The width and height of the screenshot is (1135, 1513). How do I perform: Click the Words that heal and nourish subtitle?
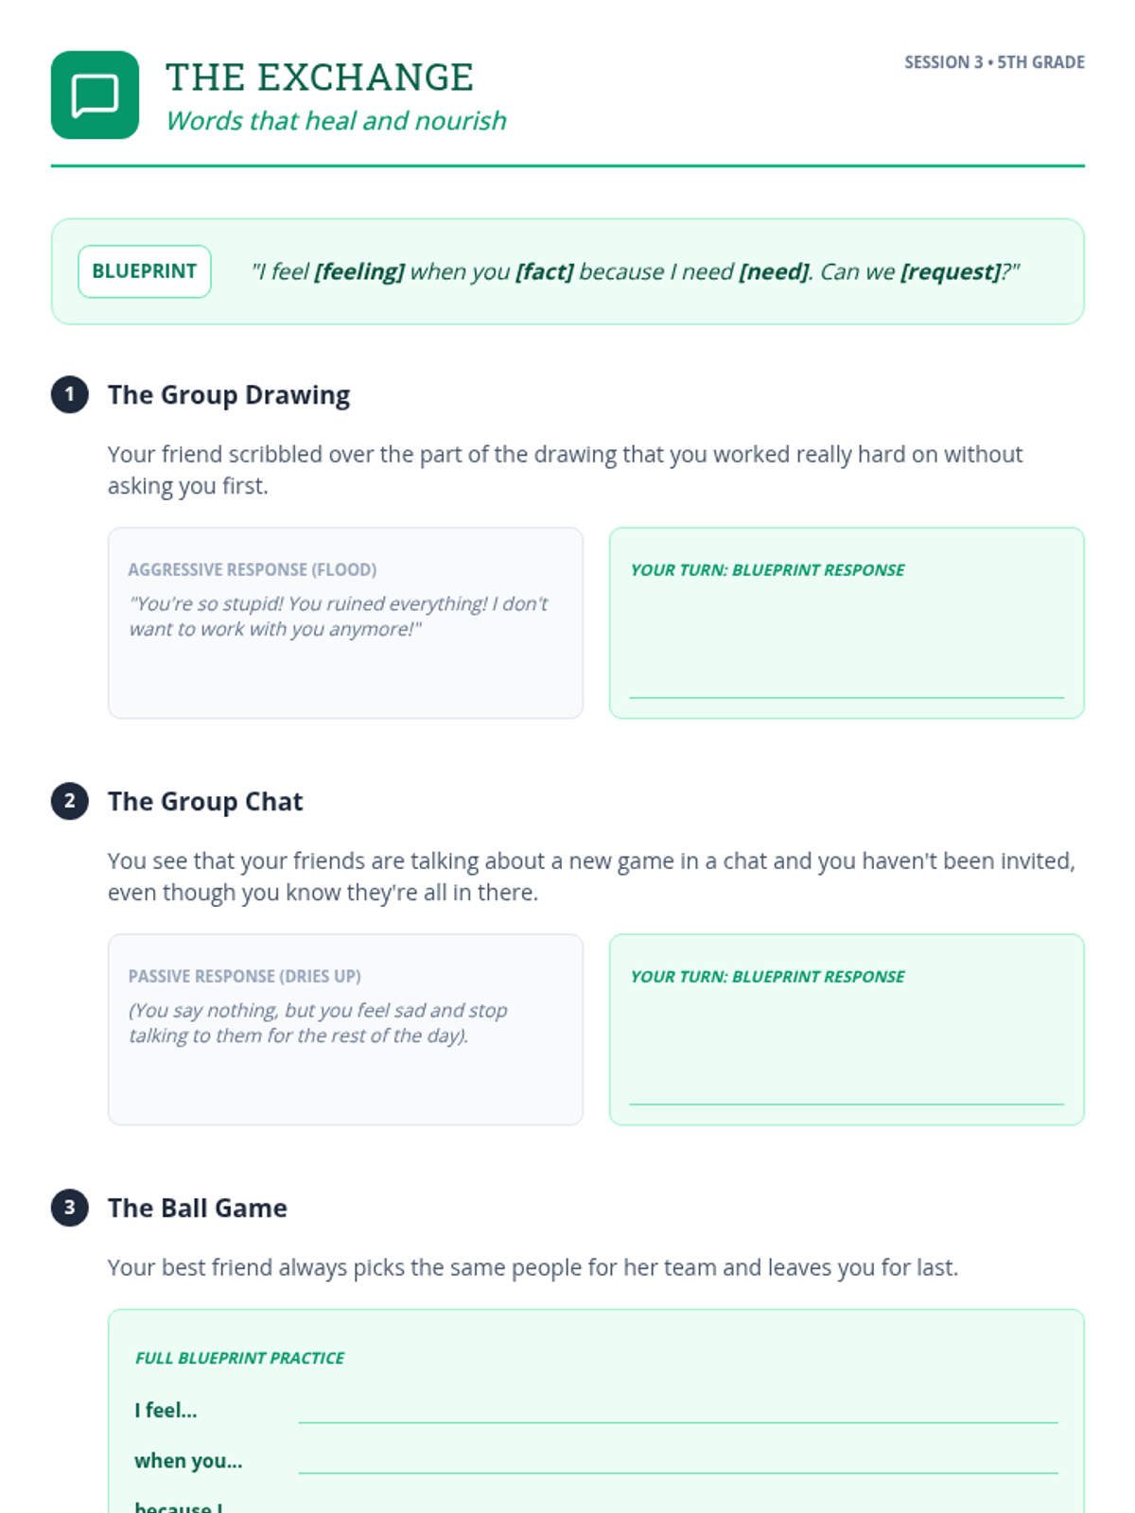pos(337,121)
